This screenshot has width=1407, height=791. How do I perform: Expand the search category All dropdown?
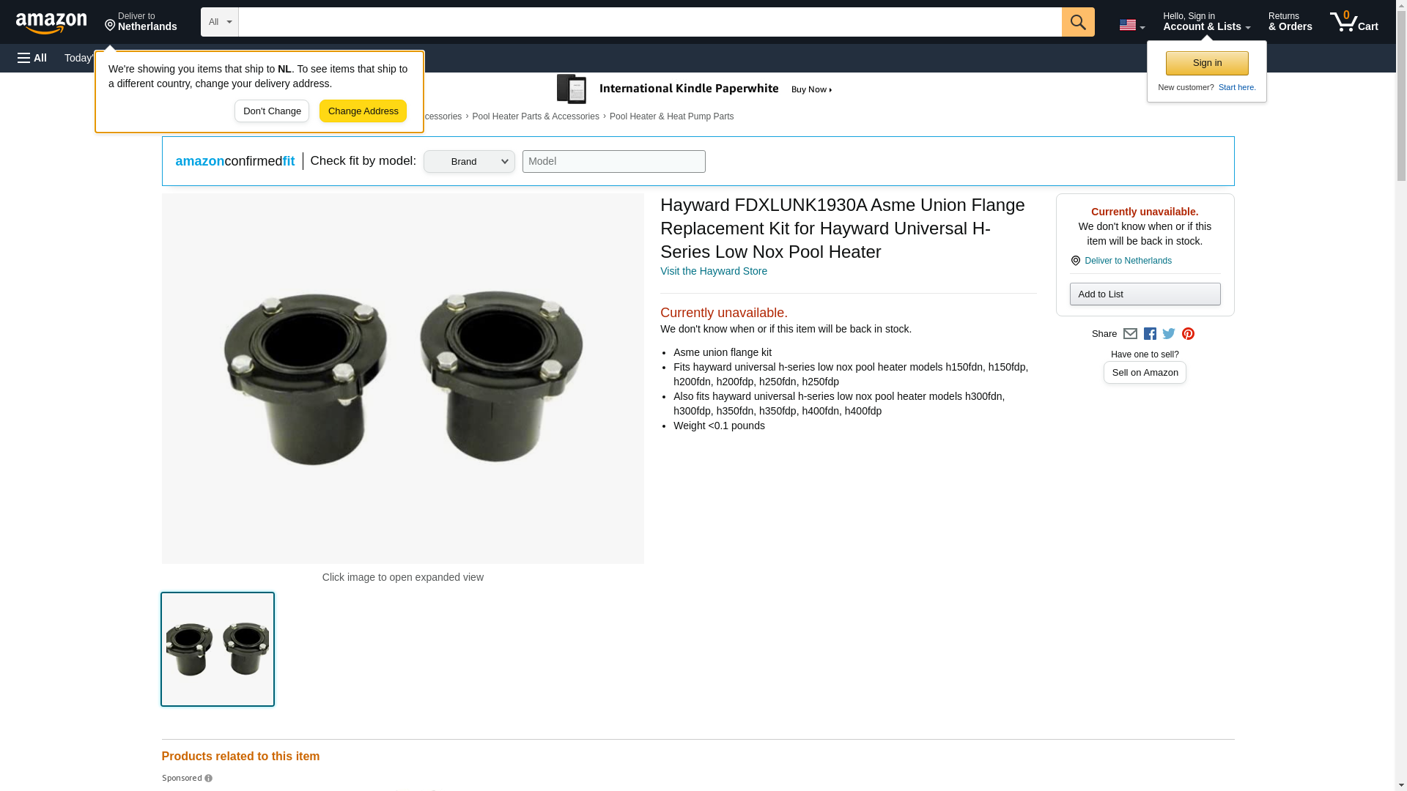tap(219, 22)
